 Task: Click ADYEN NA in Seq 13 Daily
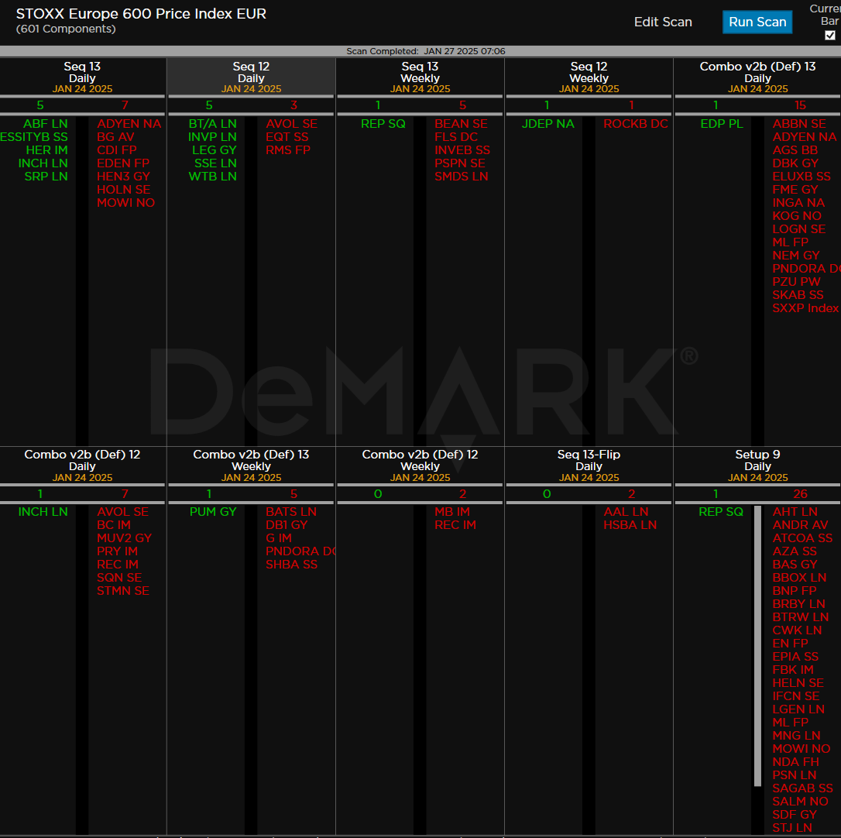click(129, 124)
